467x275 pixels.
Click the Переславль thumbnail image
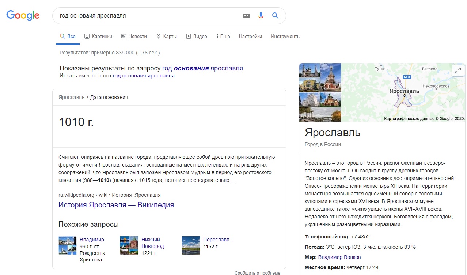pyautogui.click(x=191, y=245)
